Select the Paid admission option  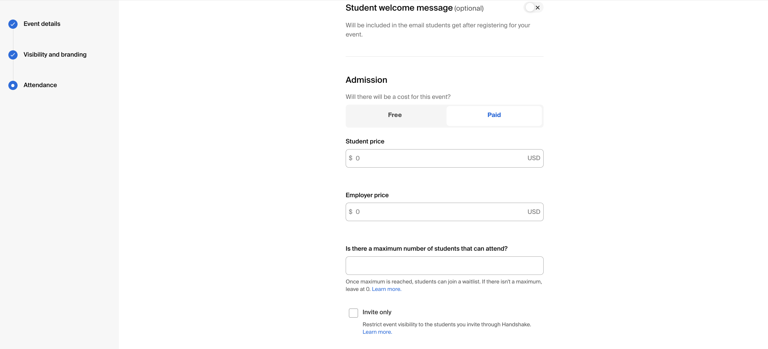(x=494, y=115)
